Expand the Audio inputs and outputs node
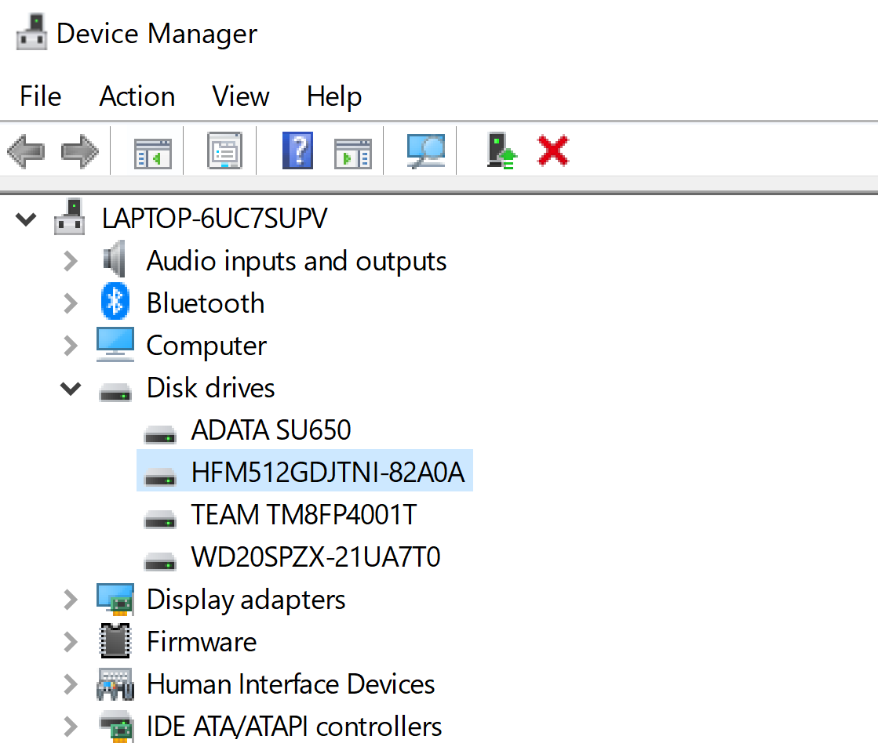The image size is (878, 754). (x=71, y=261)
